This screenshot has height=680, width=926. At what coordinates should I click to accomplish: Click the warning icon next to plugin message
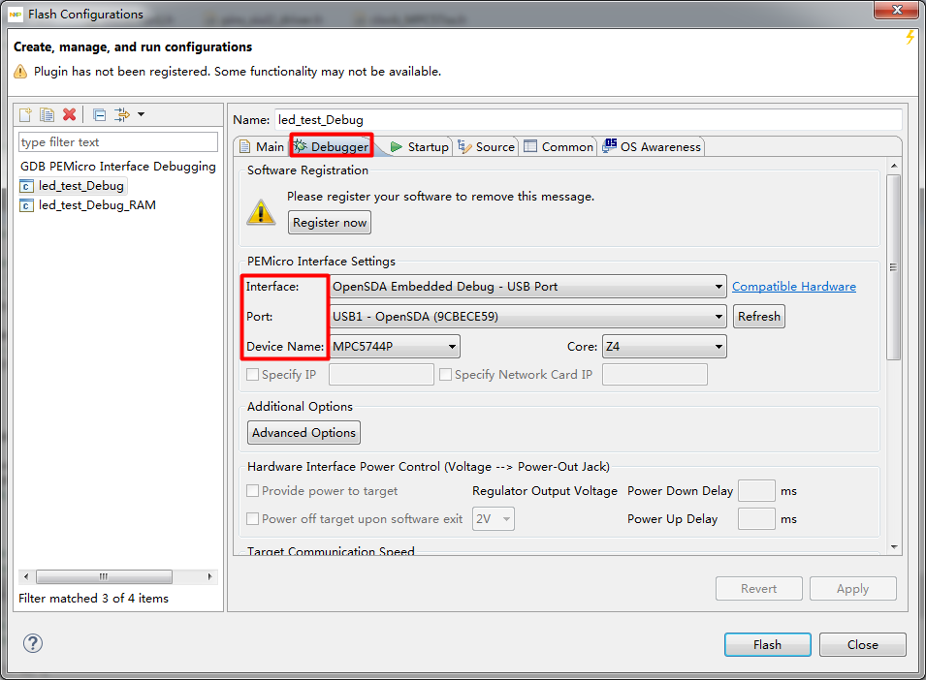20,72
